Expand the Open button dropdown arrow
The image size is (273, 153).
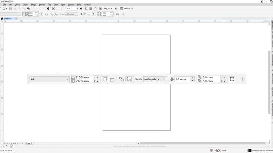click(x=7, y=8)
